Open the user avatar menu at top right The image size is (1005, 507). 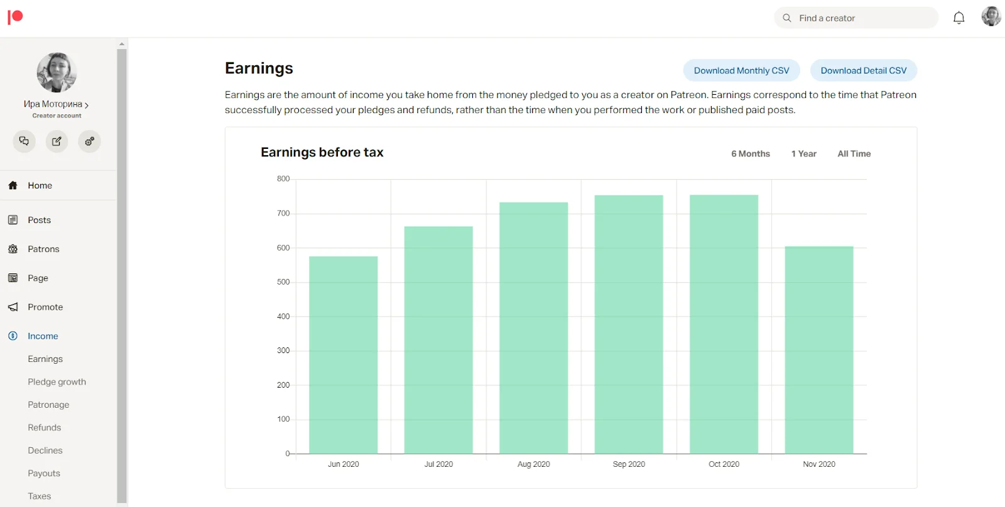(991, 17)
